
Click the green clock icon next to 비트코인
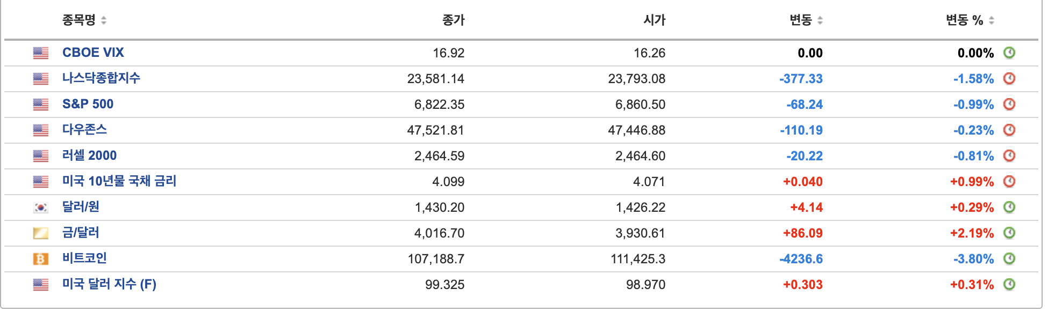(x=1008, y=257)
